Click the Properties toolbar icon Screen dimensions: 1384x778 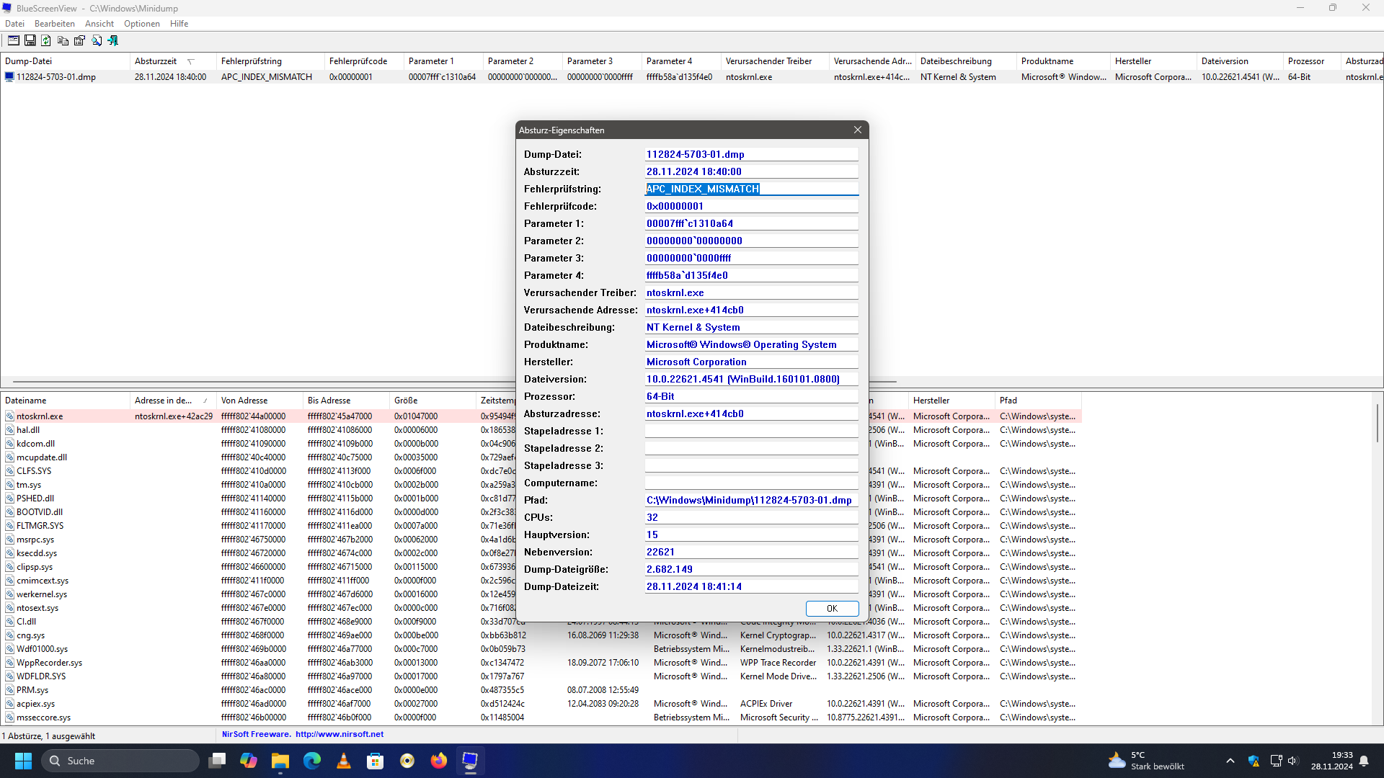[x=79, y=40]
